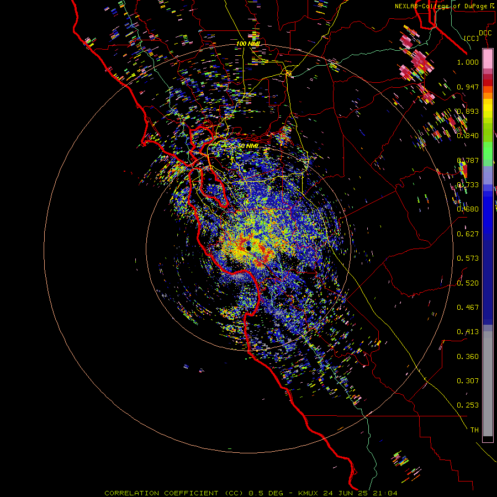Viewport: 497px width, 497px height.
Task: Click the 50 NMI range ring label
Action: (248, 146)
